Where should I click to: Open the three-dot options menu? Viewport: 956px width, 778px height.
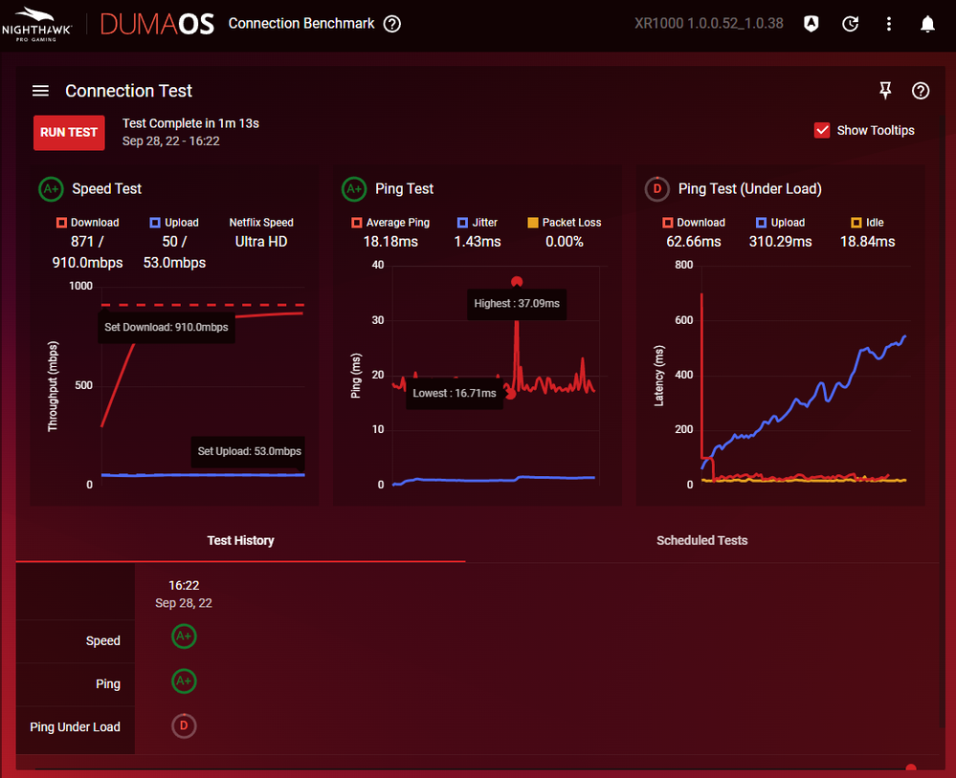point(889,24)
